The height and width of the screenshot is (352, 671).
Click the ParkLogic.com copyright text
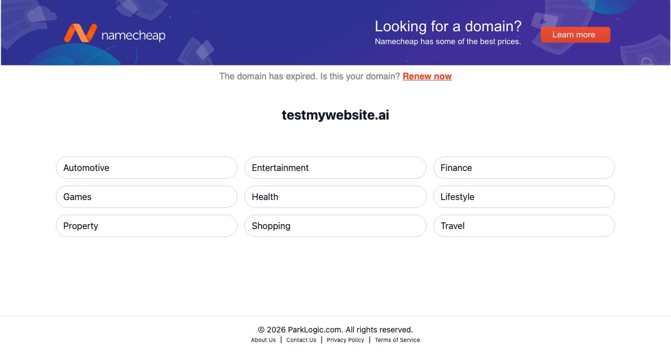(335, 330)
